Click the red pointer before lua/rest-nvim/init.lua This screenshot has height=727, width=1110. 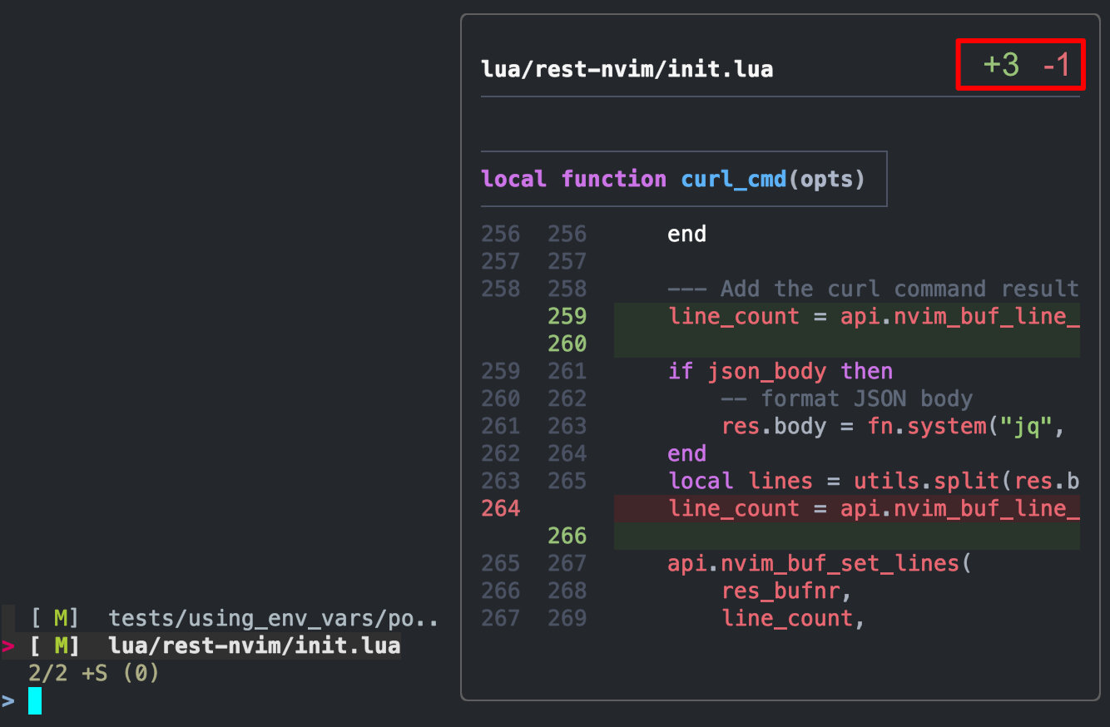[7, 645]
